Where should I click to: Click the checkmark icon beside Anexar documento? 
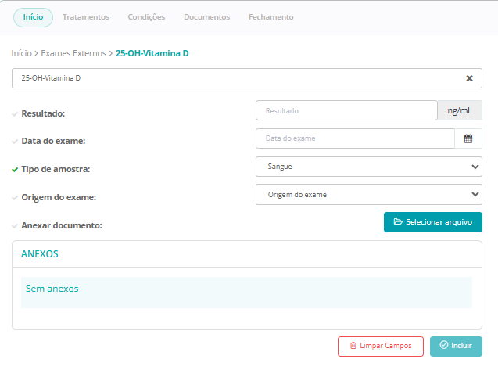[x=15, y=226]
